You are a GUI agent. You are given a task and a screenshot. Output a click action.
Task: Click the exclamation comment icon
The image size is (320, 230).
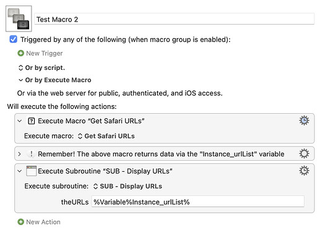pyautogui.click(x=32, y=154)
